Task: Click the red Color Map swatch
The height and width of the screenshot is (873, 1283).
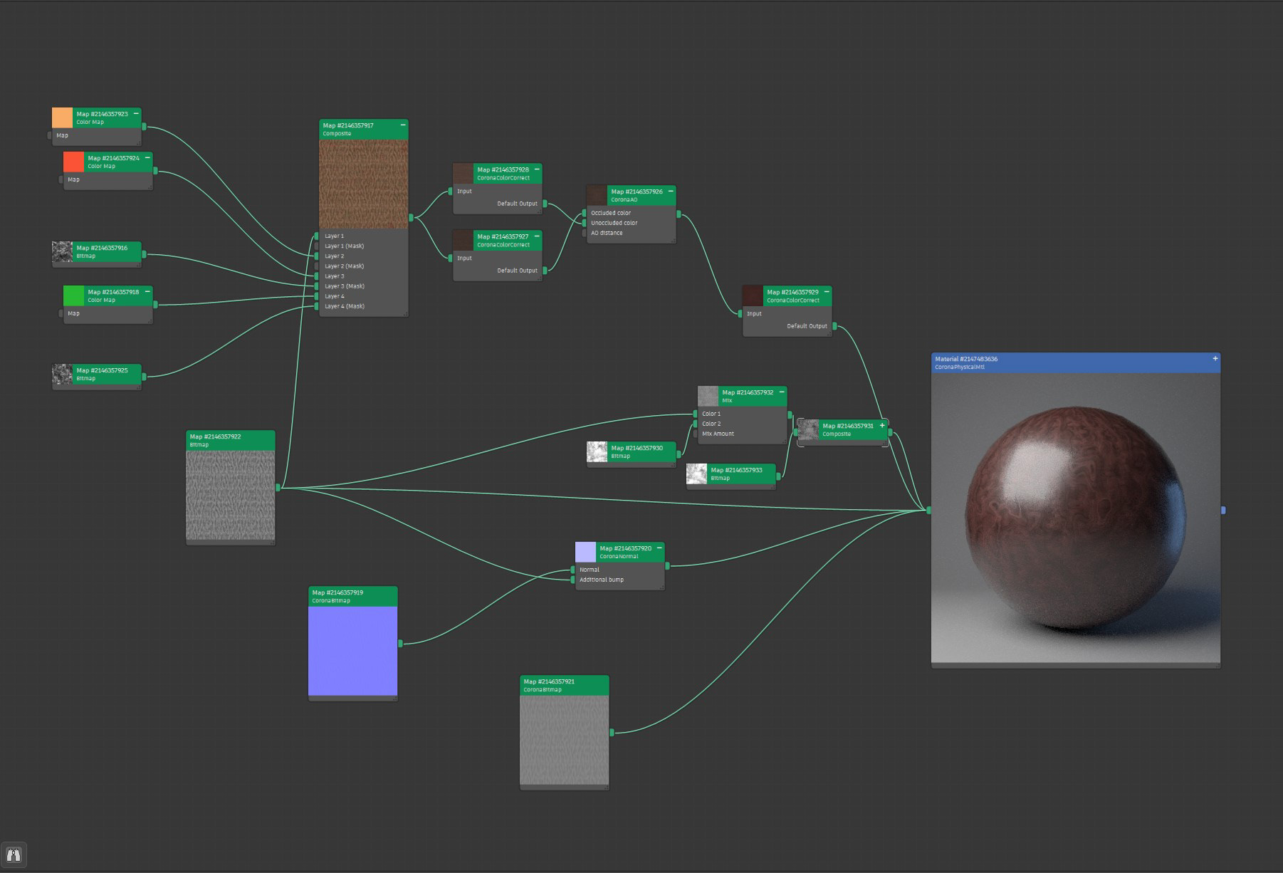Action: point(73,162)
